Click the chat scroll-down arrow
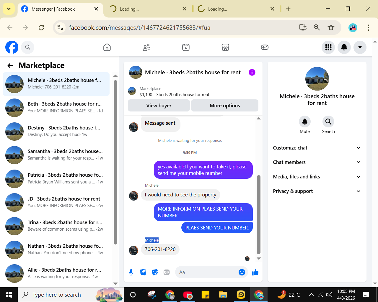Screen dimensions: 378x302 [x=259, y=258]
